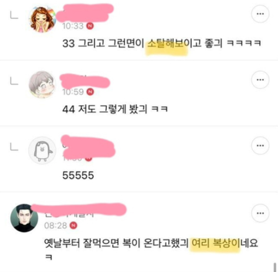
Task: Open the gray-haired chibi avatar profile
Action: click(x=42, y=85)
